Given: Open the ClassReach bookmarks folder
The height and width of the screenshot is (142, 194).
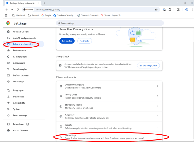Looking at the screenshot, I should click(x=19, y=15).
